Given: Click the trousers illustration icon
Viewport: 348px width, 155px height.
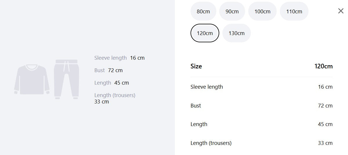Looking at the screenshot, I should pos(66,79).
